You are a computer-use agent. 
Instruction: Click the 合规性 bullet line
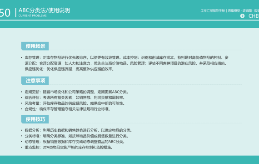point(68,109)
